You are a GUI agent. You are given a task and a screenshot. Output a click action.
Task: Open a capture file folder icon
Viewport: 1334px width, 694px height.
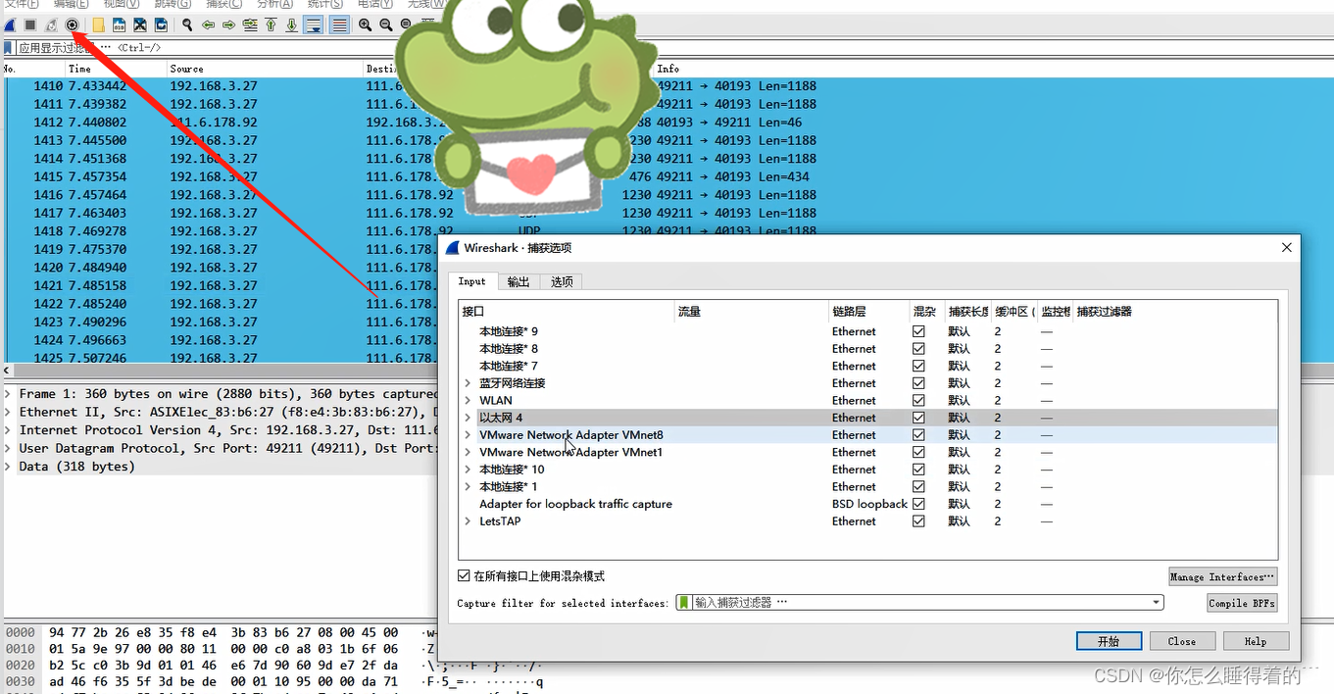coord(98,25)
